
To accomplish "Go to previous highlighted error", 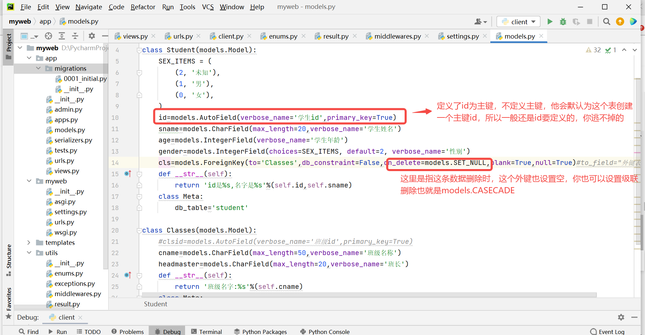I will tap(624, 50).
